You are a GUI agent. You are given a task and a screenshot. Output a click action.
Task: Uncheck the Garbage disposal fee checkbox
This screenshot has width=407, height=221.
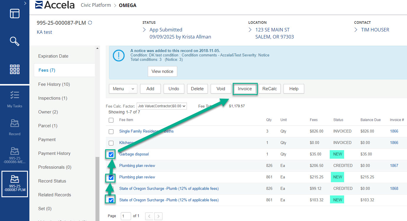[x=111, y=154]
